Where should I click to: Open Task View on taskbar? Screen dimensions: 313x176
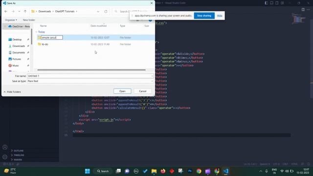coord(118,171)
